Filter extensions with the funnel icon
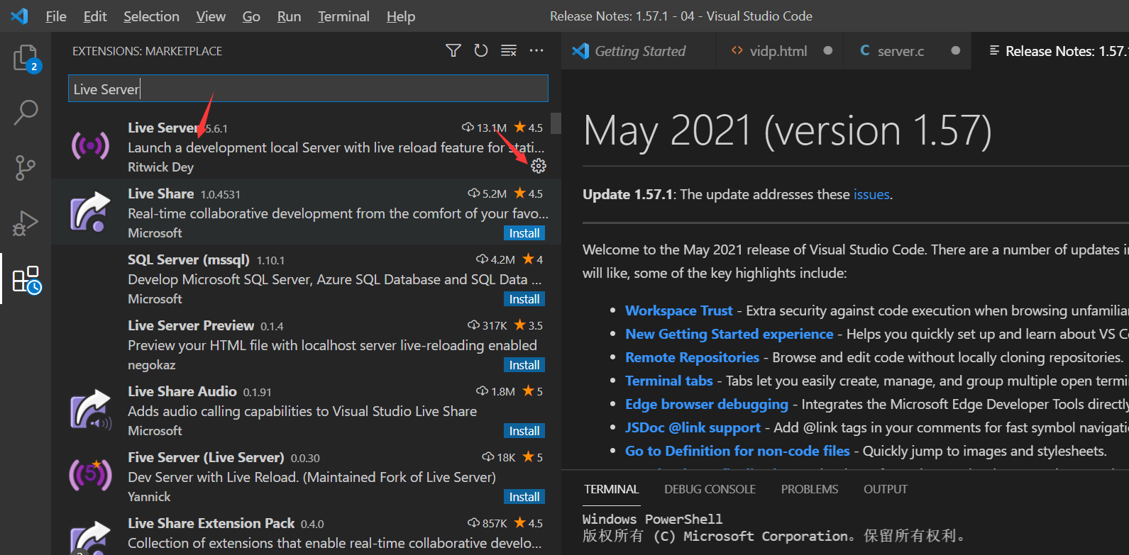1129x555 pixels. click(x=453, y=50)
